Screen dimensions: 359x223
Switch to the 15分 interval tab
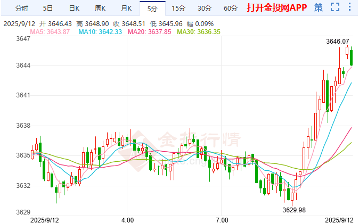pos(178,9)
